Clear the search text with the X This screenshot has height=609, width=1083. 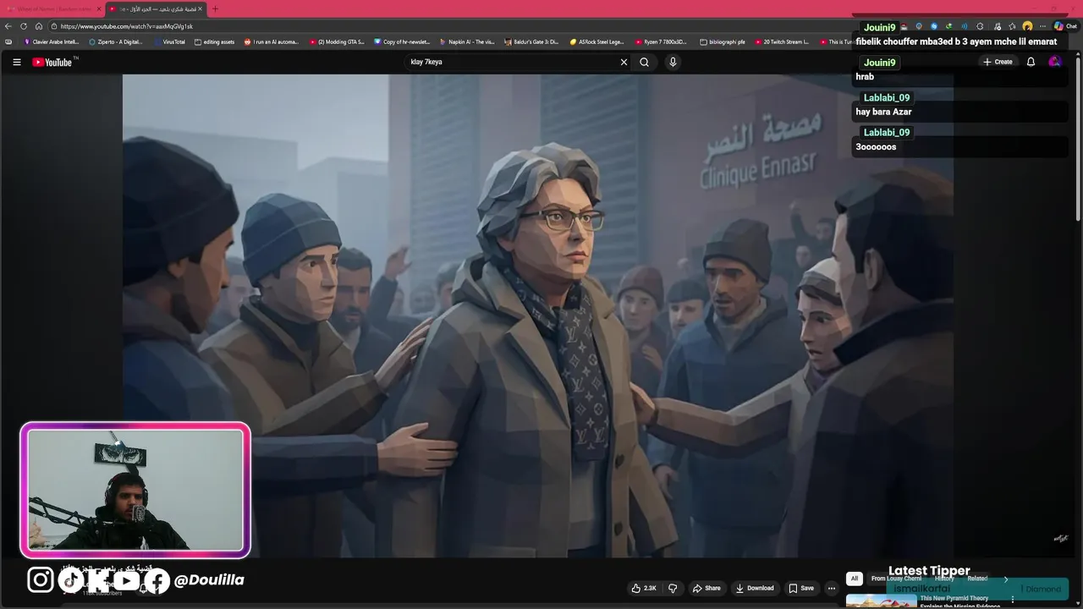coord(624,62)
